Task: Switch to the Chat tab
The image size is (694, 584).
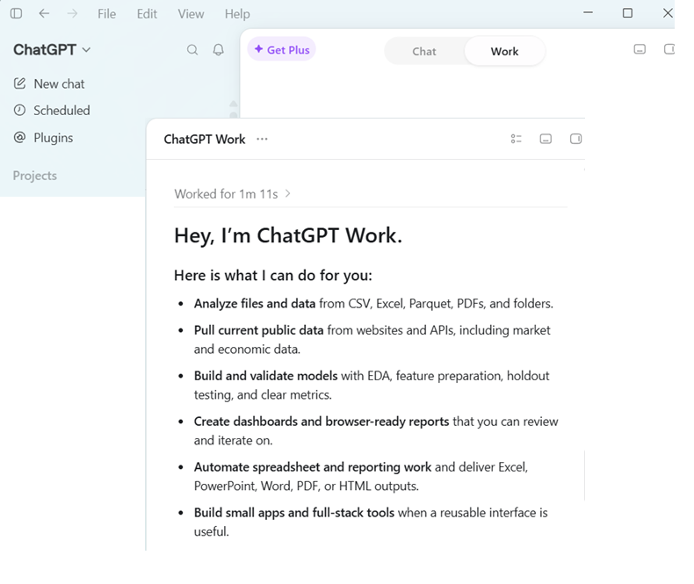Action: coord(424,51)
